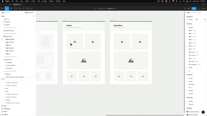Click the headphones audio icon
Image resolution: width=207 pixels, height=116 pixels.
pos(185,9)
